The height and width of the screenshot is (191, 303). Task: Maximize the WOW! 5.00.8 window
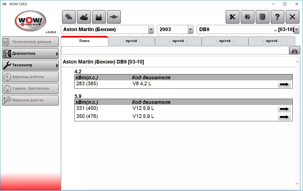(x=285, y=4)
